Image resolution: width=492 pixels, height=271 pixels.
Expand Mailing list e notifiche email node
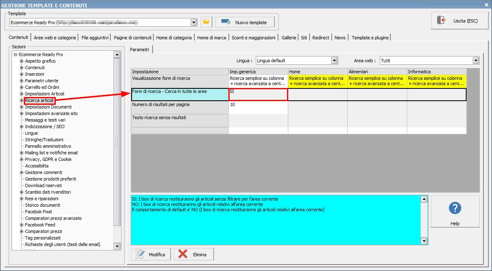[22, 153]
